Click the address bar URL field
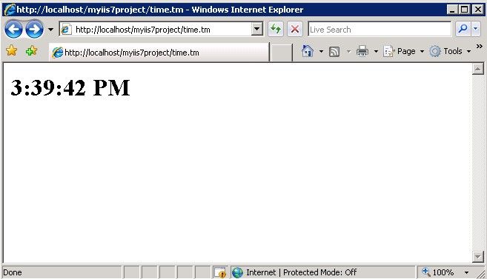The width and height of the screenshot is (487, 279). coord(156,30)
